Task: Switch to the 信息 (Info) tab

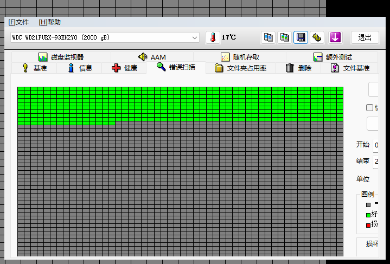Action: tap(79, 68)
